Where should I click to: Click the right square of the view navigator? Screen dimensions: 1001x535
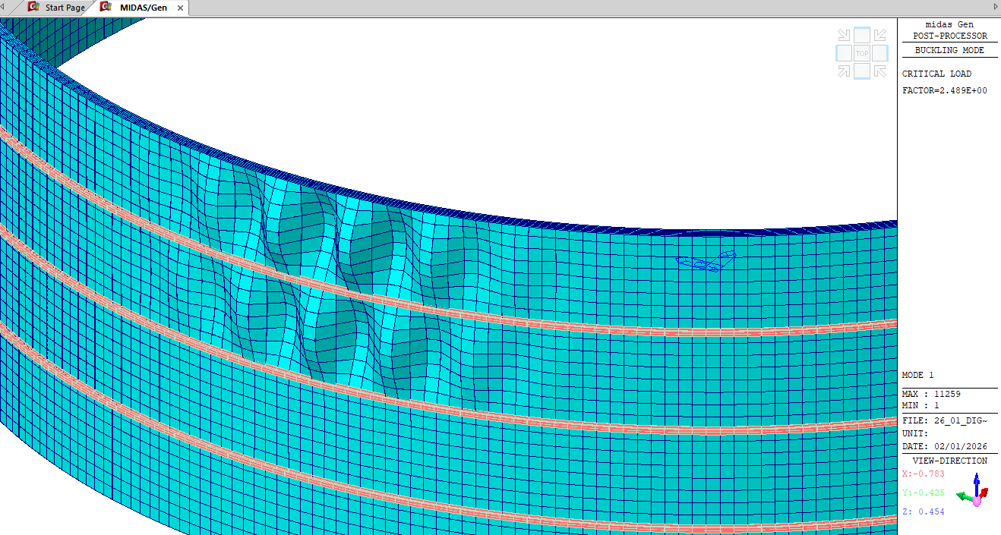tap(879, 53)
